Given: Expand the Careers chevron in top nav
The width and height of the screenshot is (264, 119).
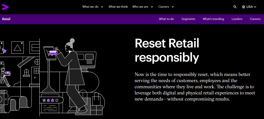Looking at the screenshot, I should [x=172, y=7].
